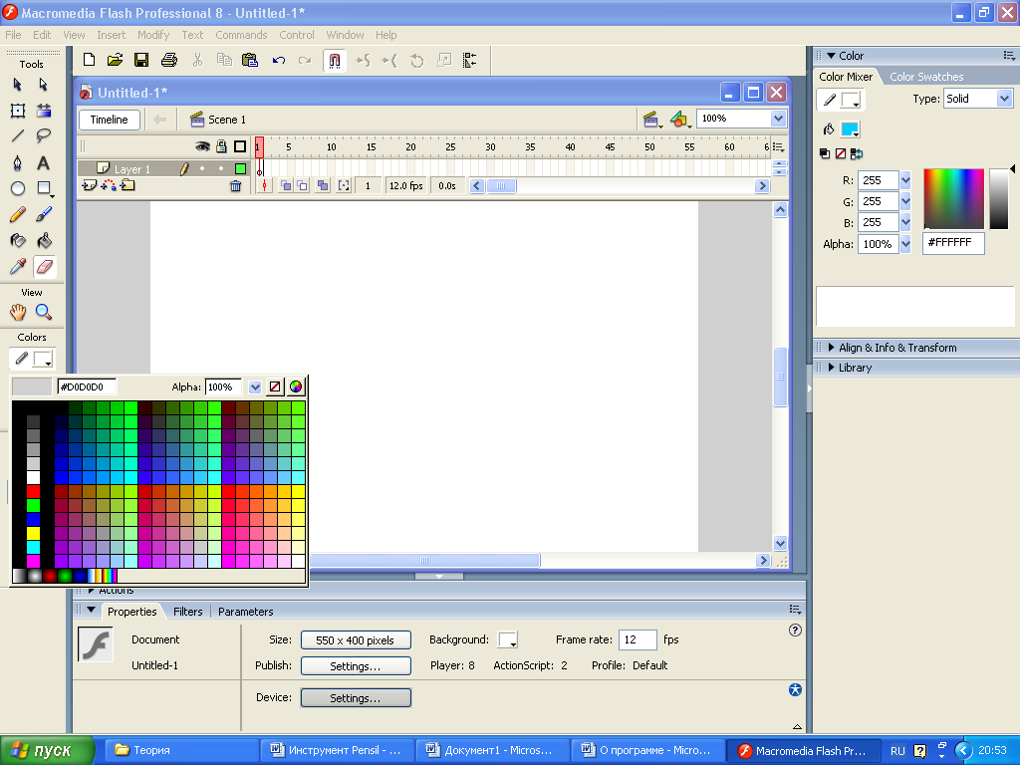Select the Free Transform tool
The width and height of the screenshot is (1020, 765).
(x=18, y=111)
